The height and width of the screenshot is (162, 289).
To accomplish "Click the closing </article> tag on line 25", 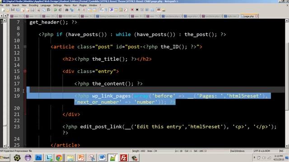I will pos(65,145).
